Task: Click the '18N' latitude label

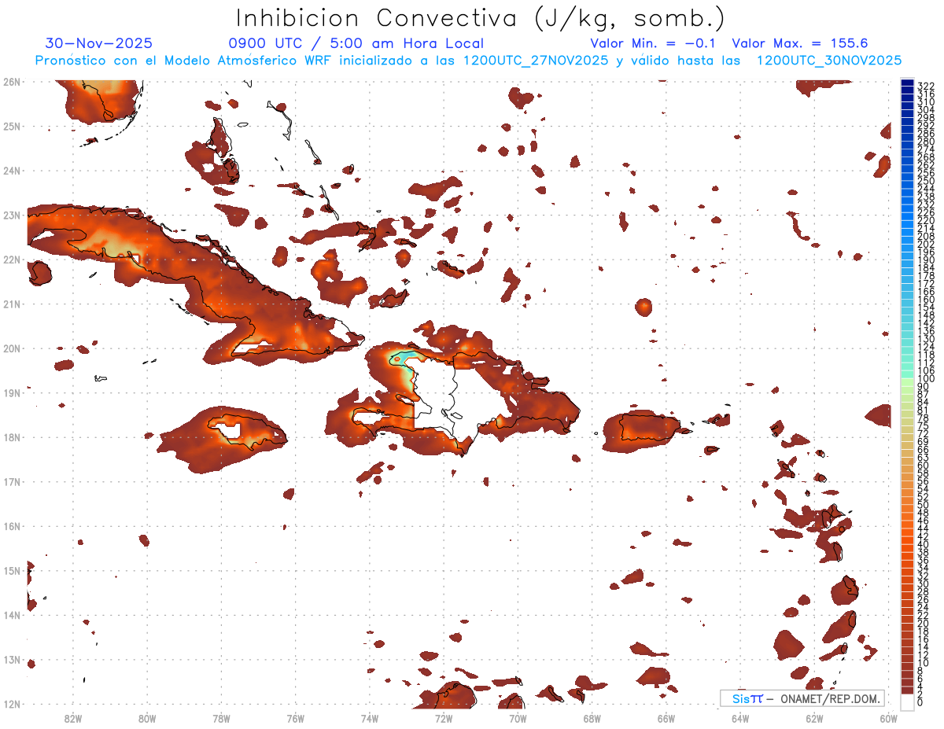Action: pyautogui.click(x=12, y=437)
